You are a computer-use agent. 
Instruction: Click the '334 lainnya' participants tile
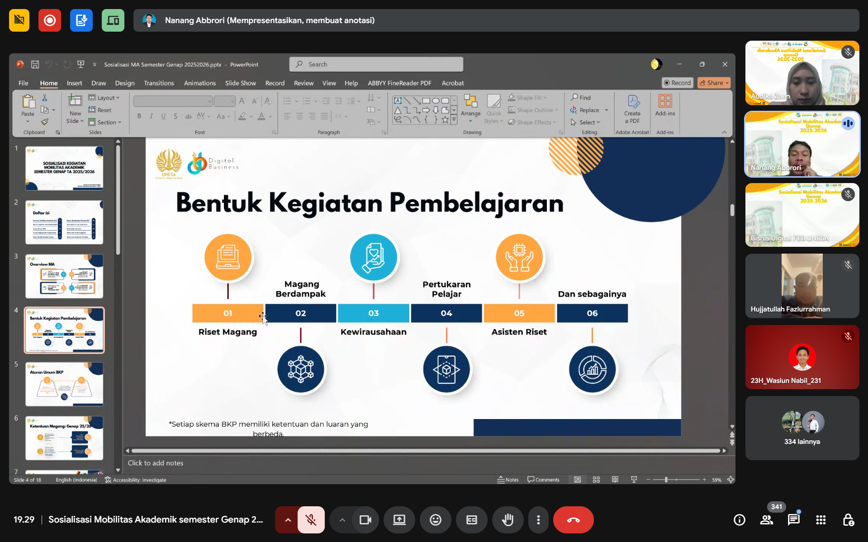click(x=802, y=428)
